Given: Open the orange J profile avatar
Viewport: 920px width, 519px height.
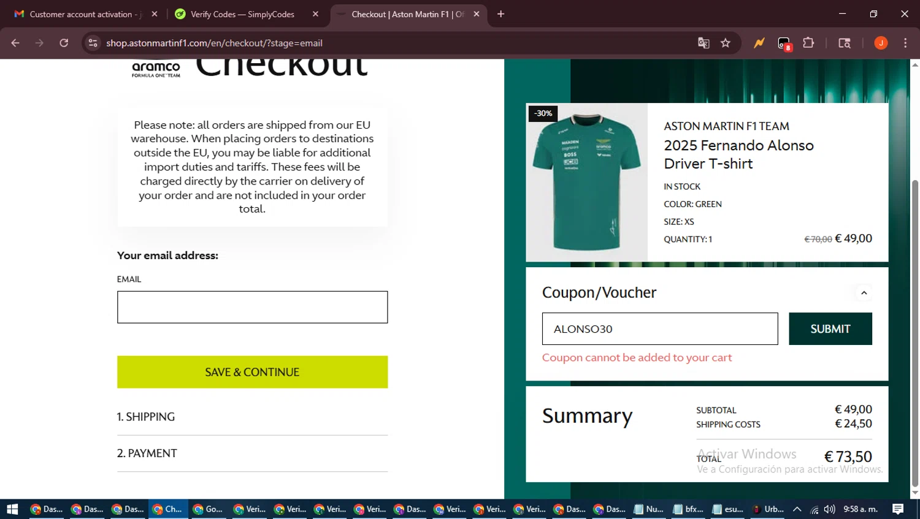Looking at the screenshot, I should (881, 43).
